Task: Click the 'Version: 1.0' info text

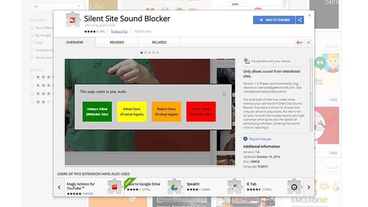Action: (251, 152)
